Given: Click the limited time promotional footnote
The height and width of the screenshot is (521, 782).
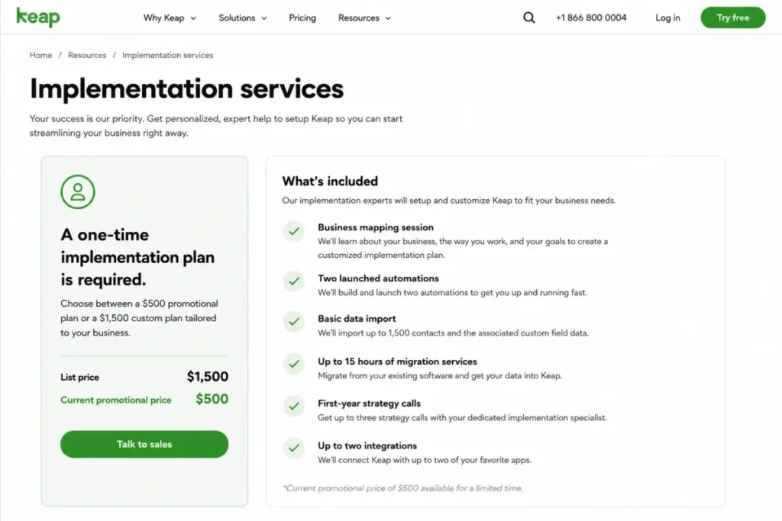Looking at the screenshot, I should [x=403, y=488].
